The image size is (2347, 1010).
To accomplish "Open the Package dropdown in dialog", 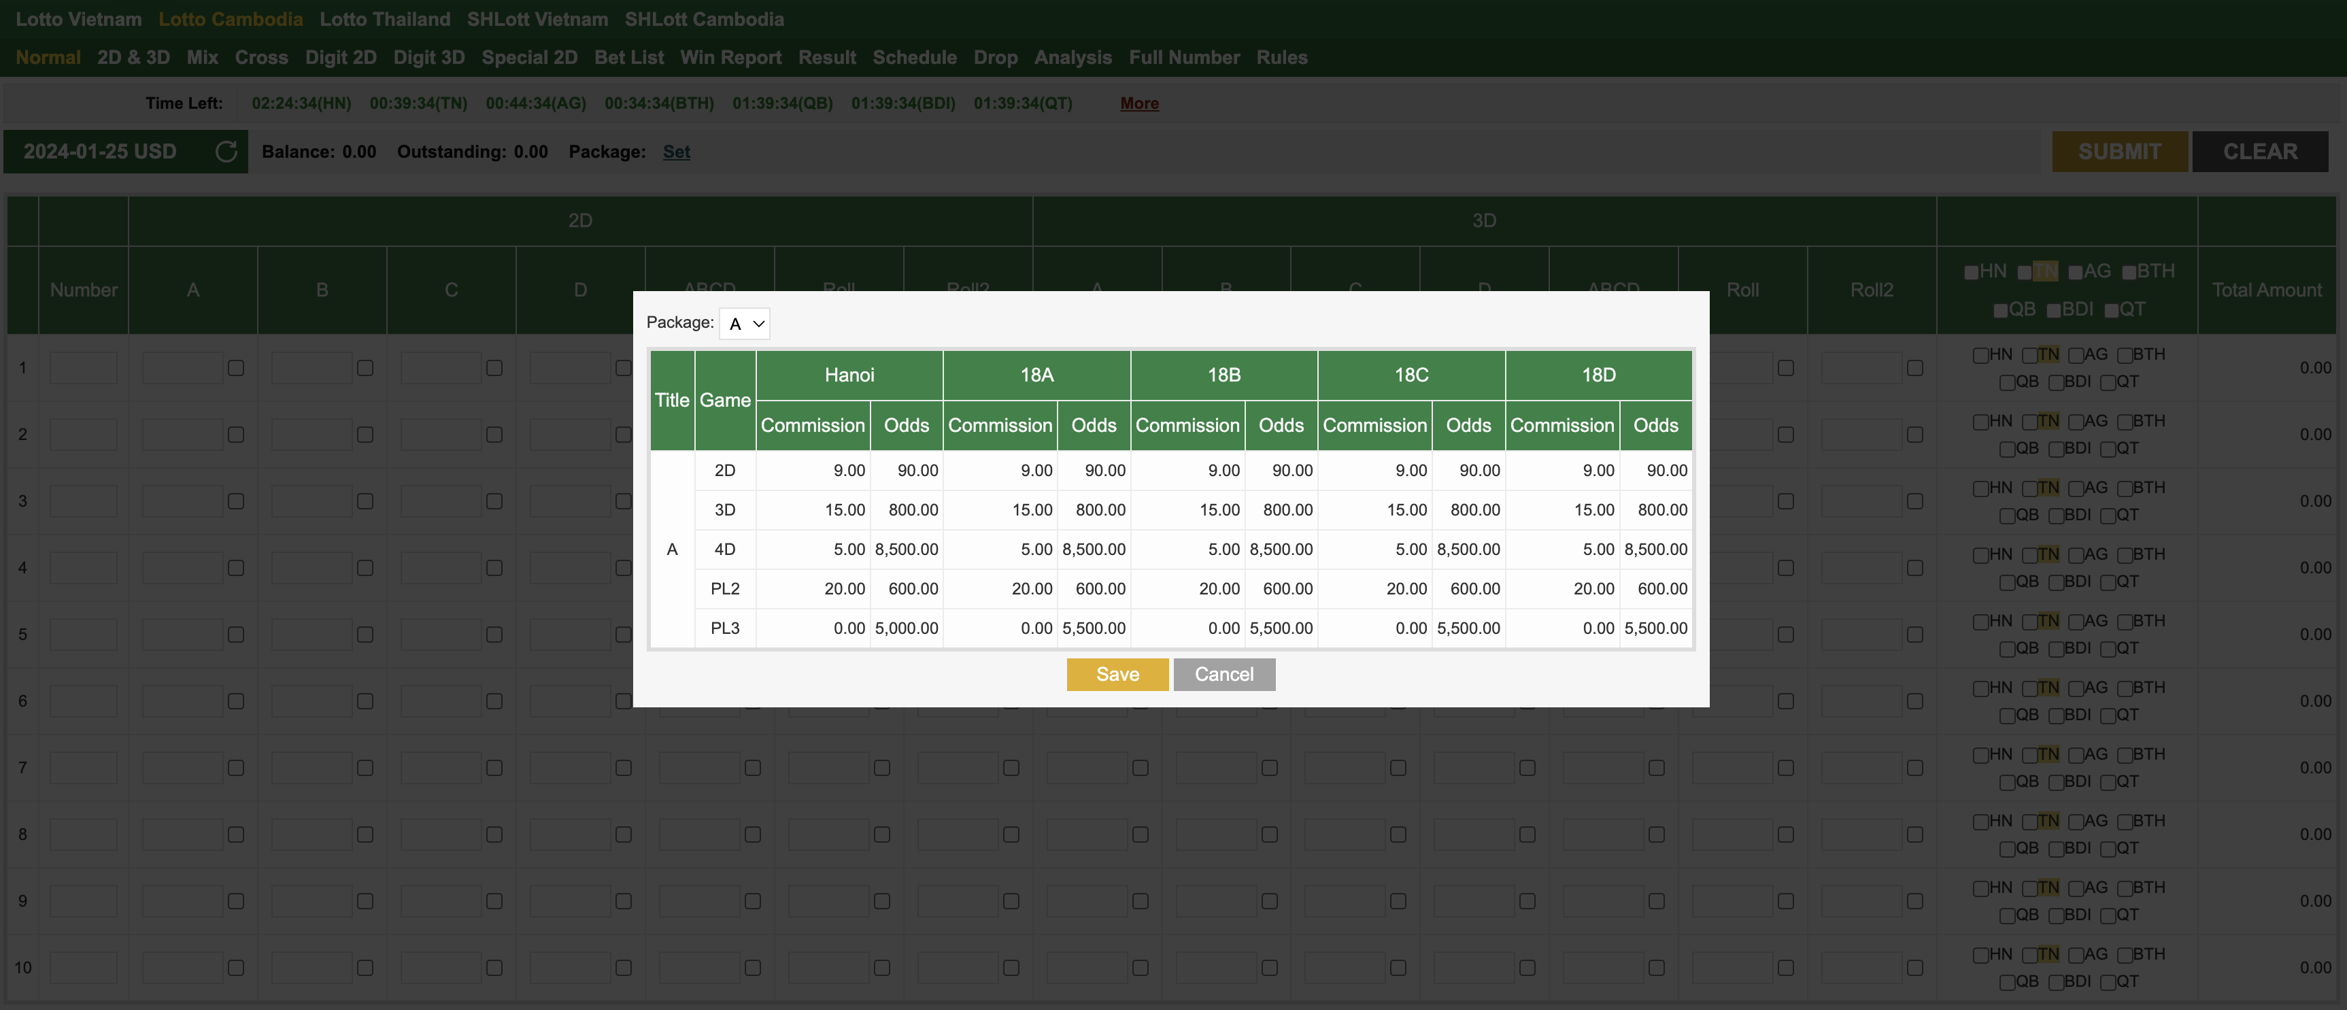I will 745,324.
